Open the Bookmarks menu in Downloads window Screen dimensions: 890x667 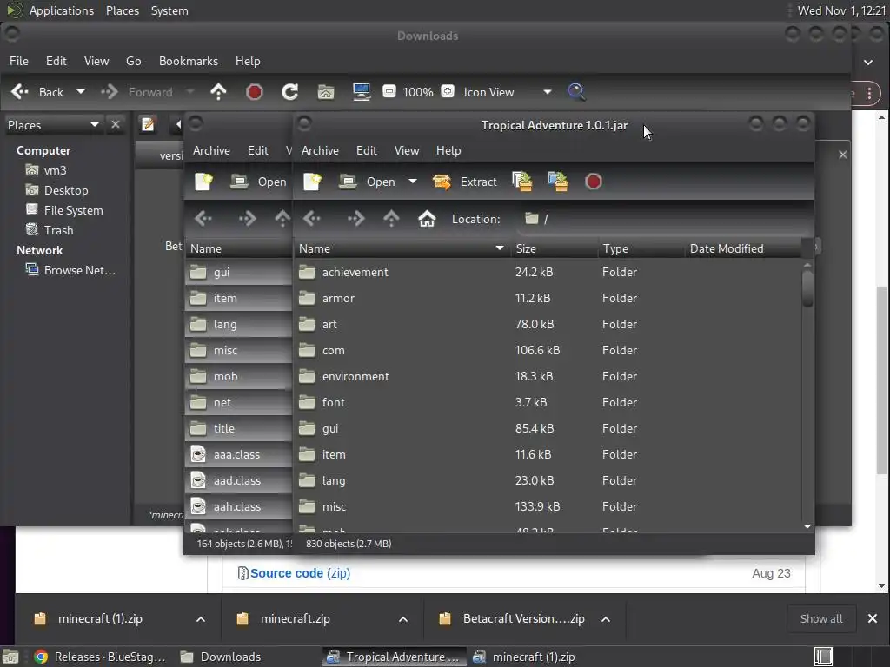[x=189, y=62]
